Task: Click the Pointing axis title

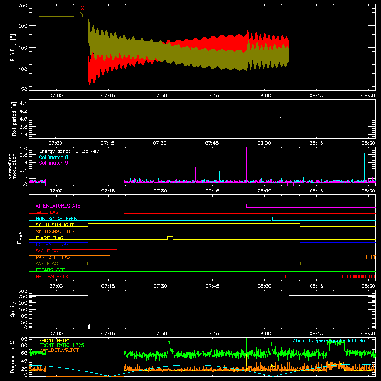Action: (13, 47)
